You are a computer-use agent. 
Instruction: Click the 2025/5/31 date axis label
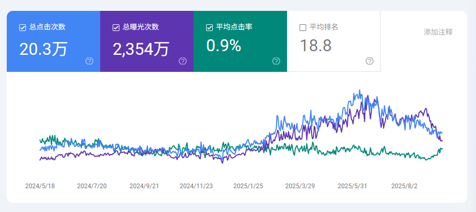click(352, 186)
